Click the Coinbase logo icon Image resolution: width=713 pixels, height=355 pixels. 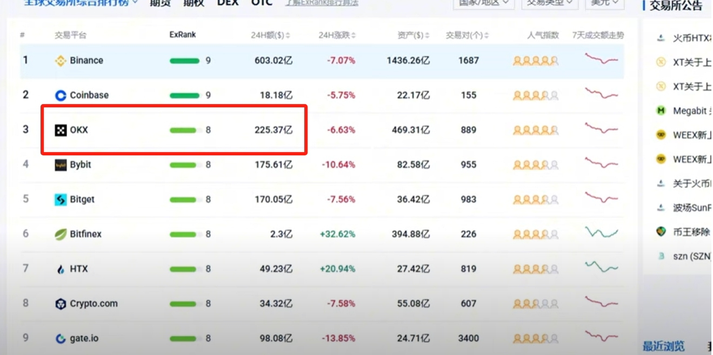click(x=61, y=95)
